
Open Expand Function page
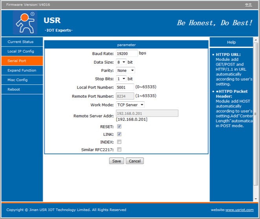point(22,71)
